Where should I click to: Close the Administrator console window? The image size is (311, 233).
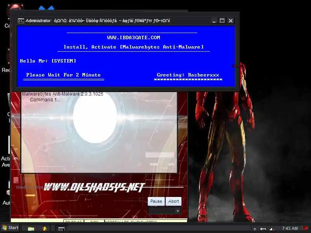(231, 21)
